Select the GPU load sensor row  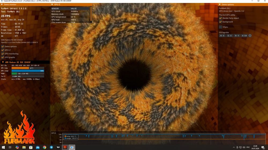pyautogui.click(x=70, y=20)
